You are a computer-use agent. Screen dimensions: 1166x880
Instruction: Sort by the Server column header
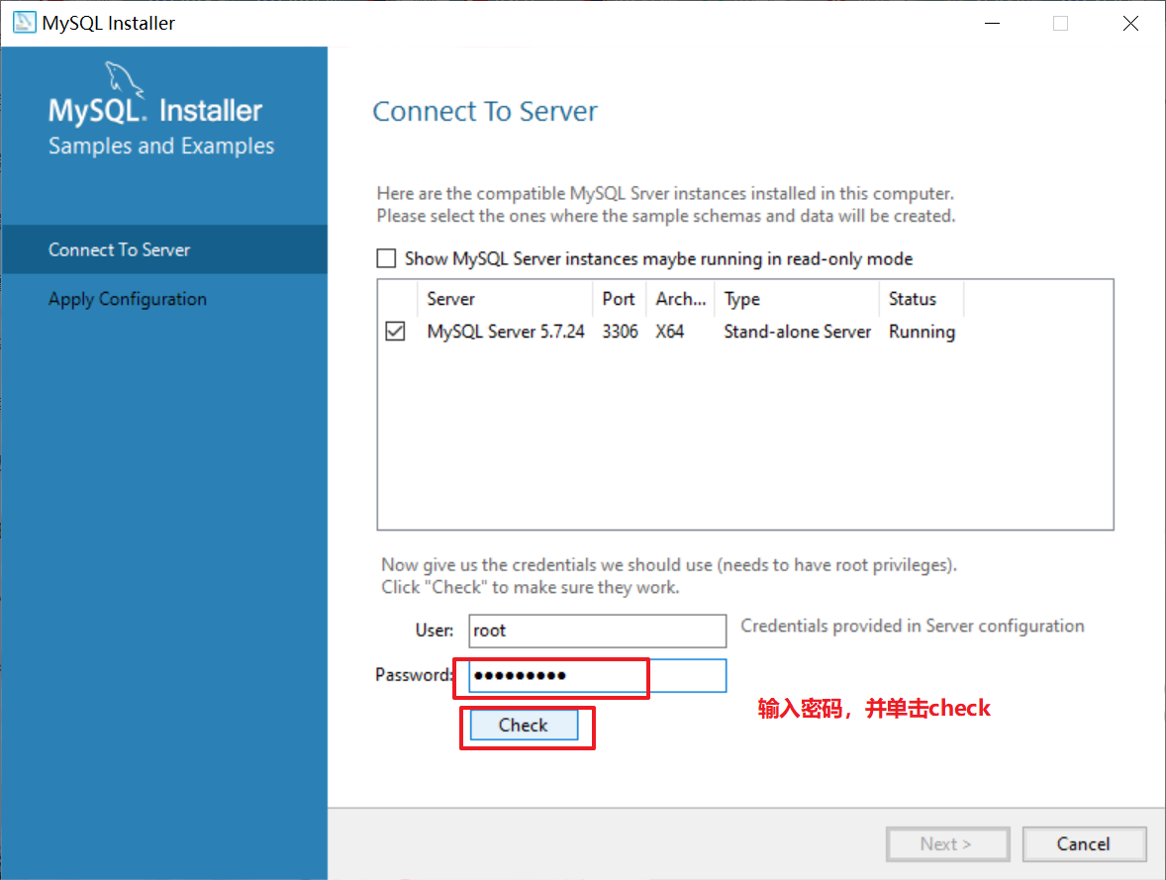[x=506, y=299]
